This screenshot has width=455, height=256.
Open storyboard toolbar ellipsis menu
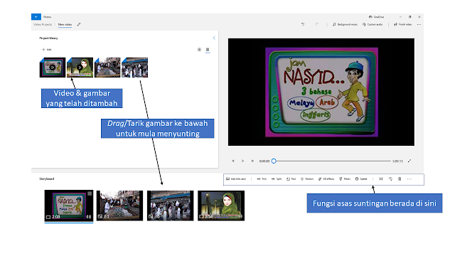(409, 179)
